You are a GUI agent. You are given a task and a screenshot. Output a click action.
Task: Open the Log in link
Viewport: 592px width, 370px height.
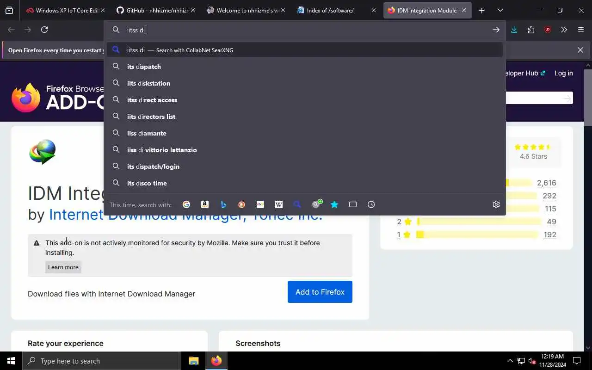563,73
